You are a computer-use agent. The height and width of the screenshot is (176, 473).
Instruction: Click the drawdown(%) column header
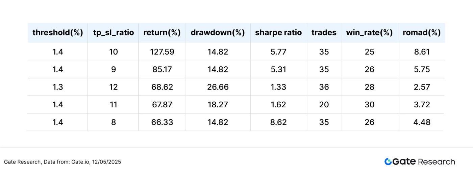point(218,33)
